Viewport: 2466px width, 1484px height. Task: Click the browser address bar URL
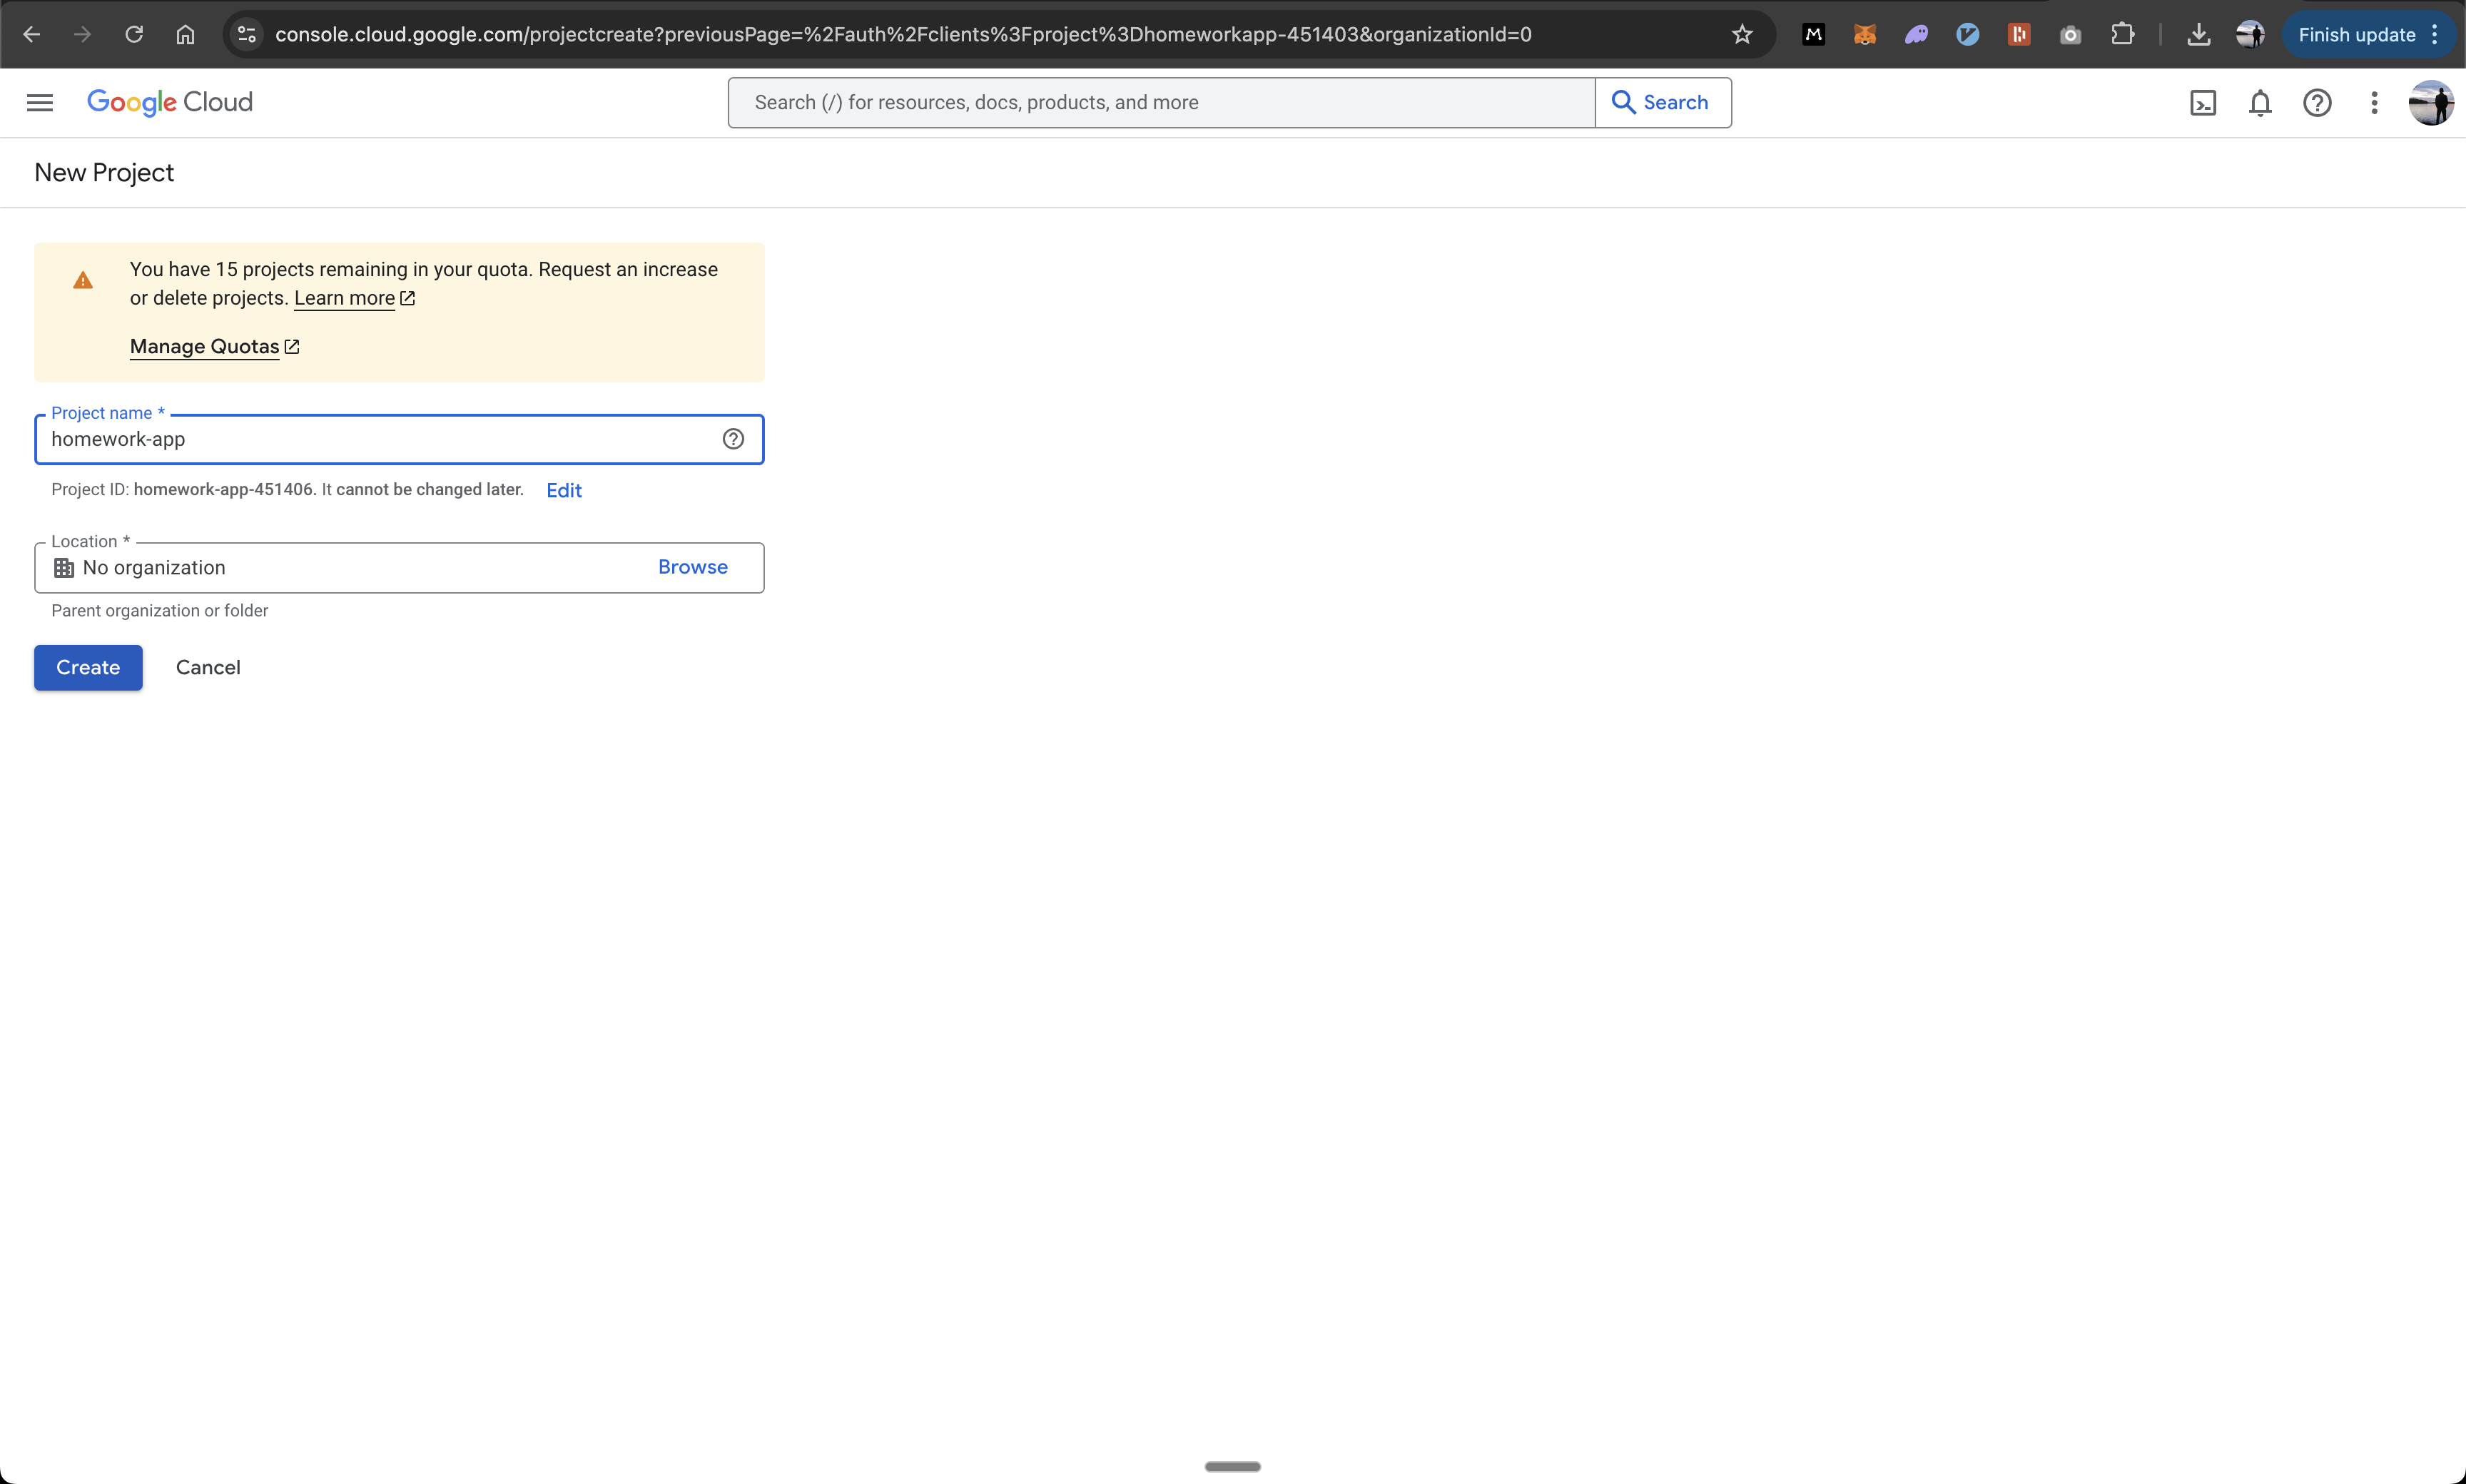[x=903, y=34]
